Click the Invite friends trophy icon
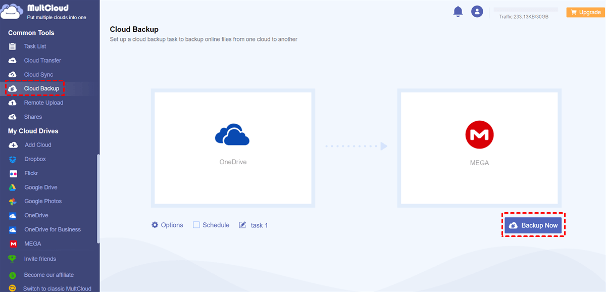The image size is (606, 292). (13, 259)
